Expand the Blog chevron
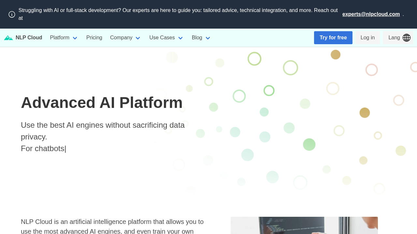Viewport: 417px width, 234px height. point(208,38)
